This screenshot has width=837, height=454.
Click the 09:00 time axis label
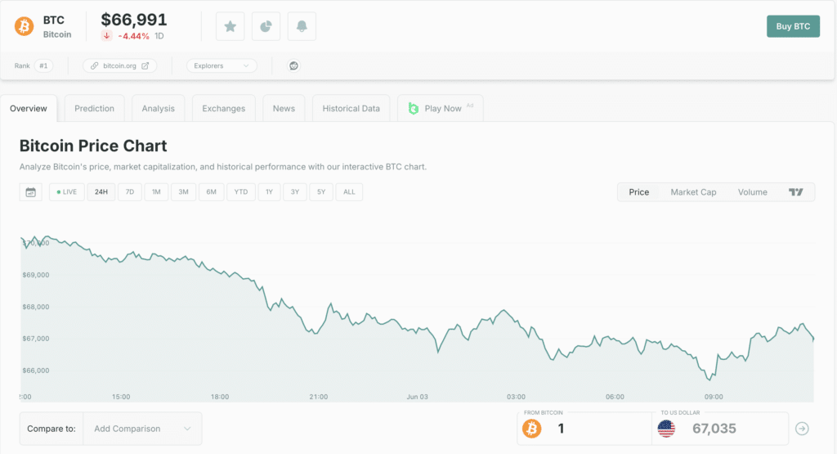pos(714,397)
